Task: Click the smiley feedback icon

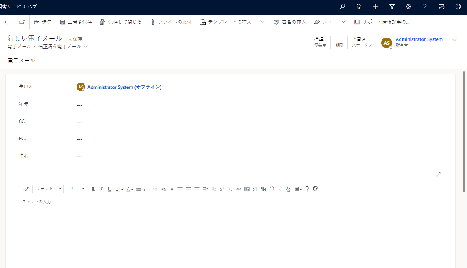Action: (458, 7)
